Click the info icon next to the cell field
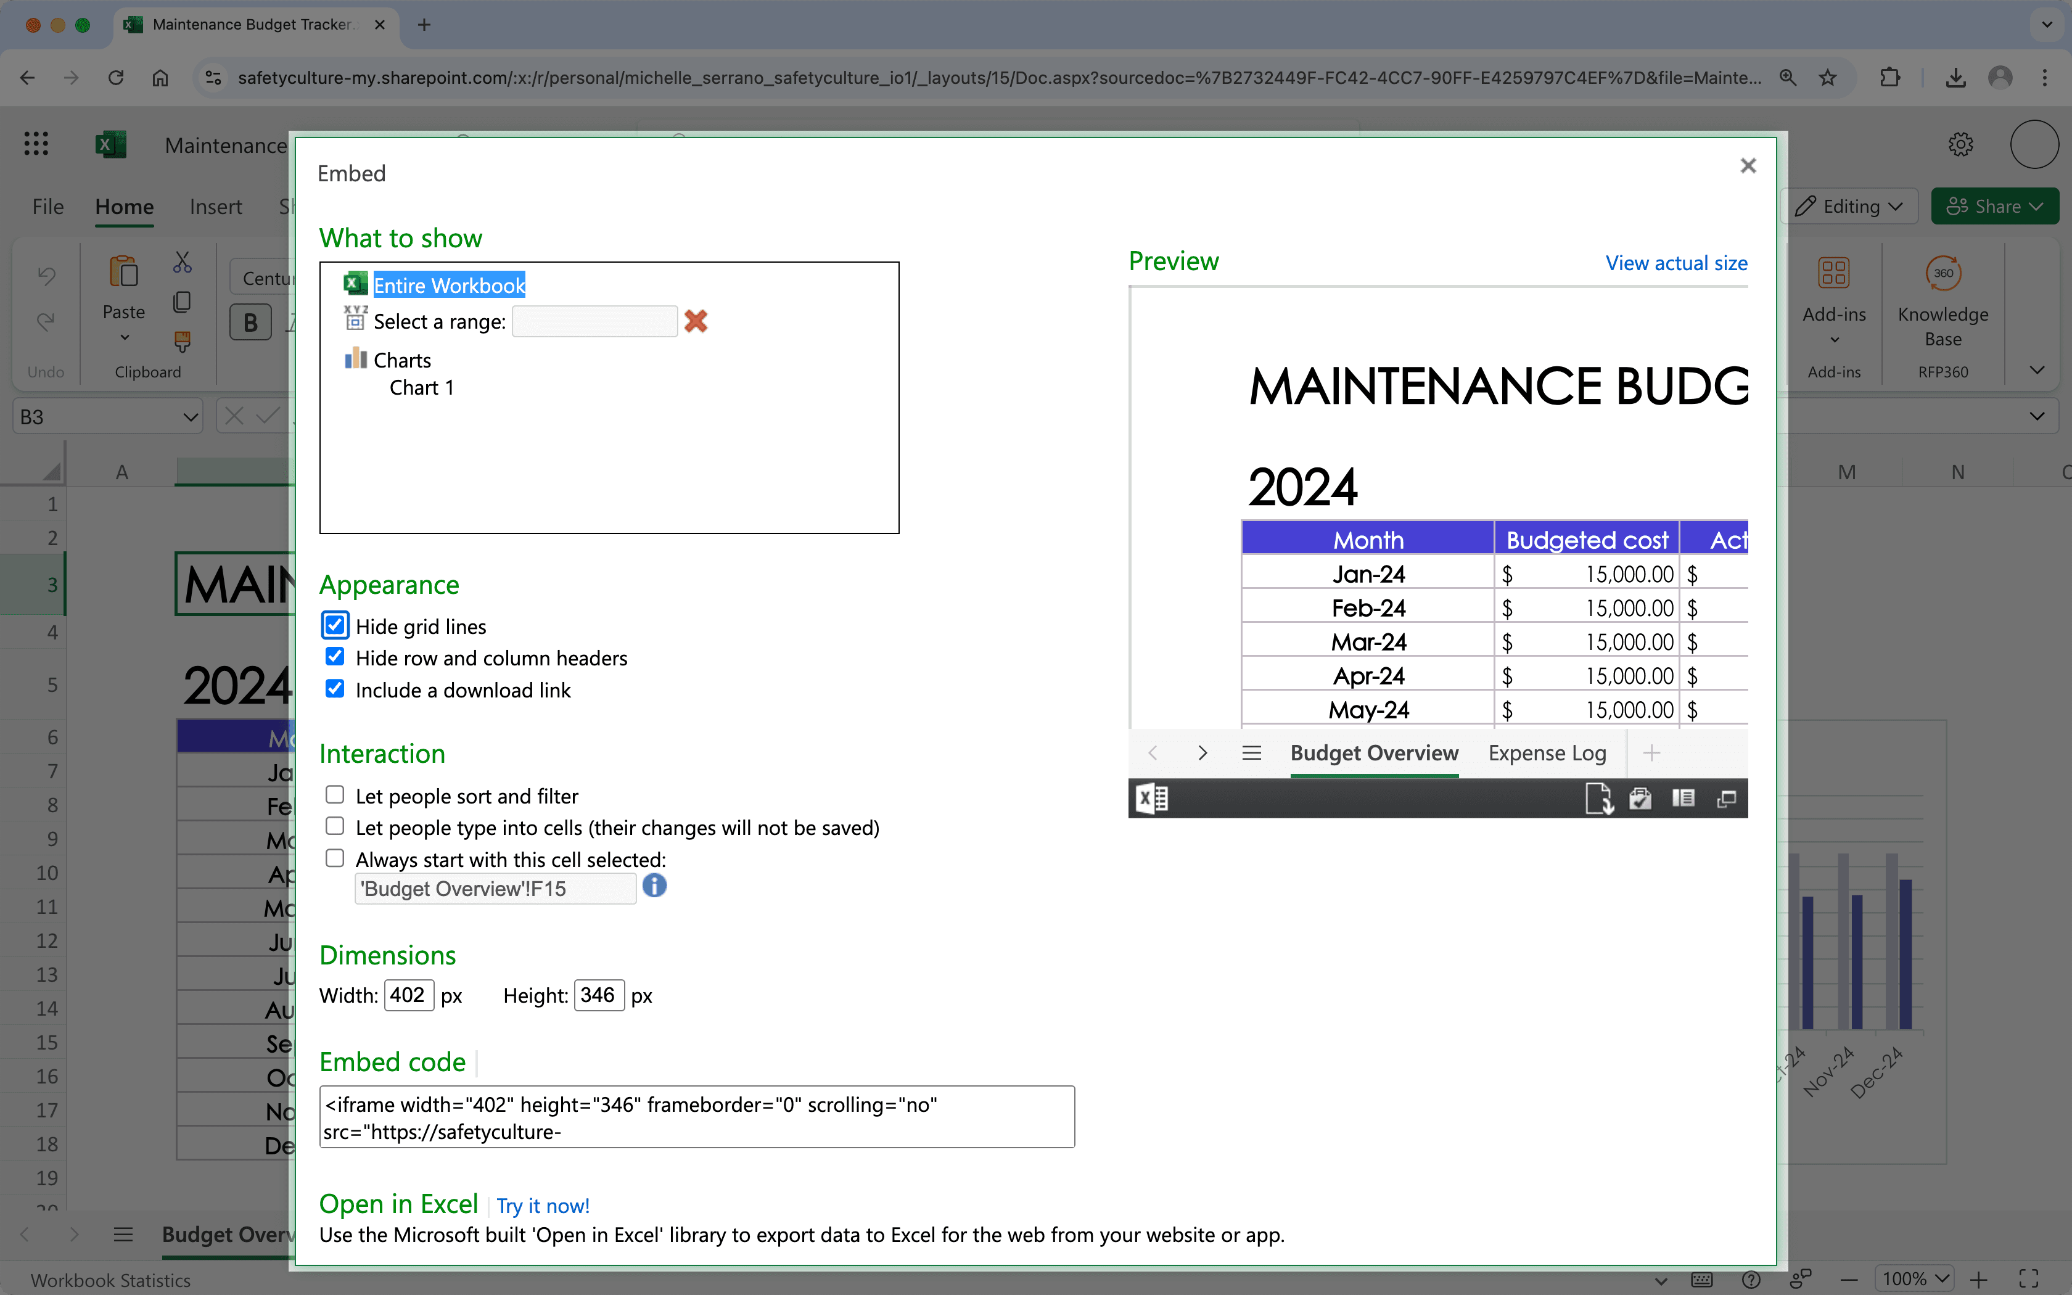The image size is (2072, 1295). pos(654,886)
